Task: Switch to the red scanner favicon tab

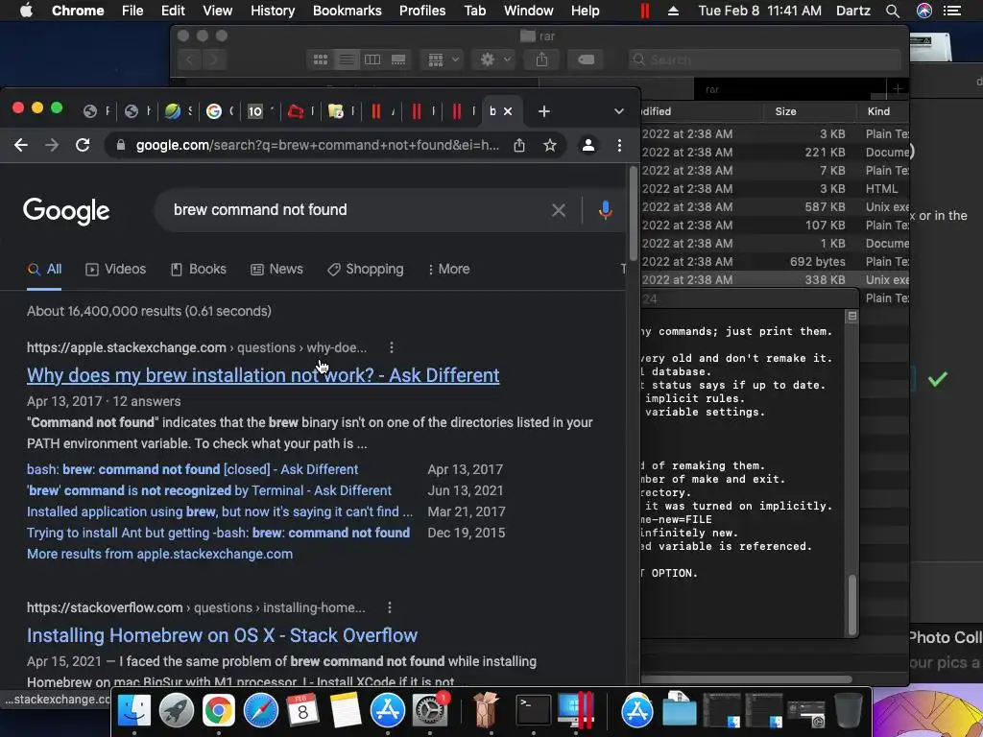Action: click(x=295, y=111)
